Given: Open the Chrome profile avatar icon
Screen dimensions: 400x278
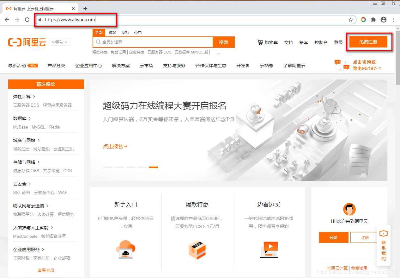Looking at the screenshot, I should tap(384, 20).
